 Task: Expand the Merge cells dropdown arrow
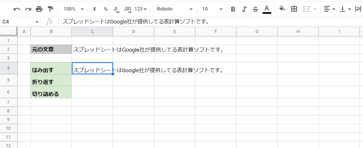(x=315, y=9)
